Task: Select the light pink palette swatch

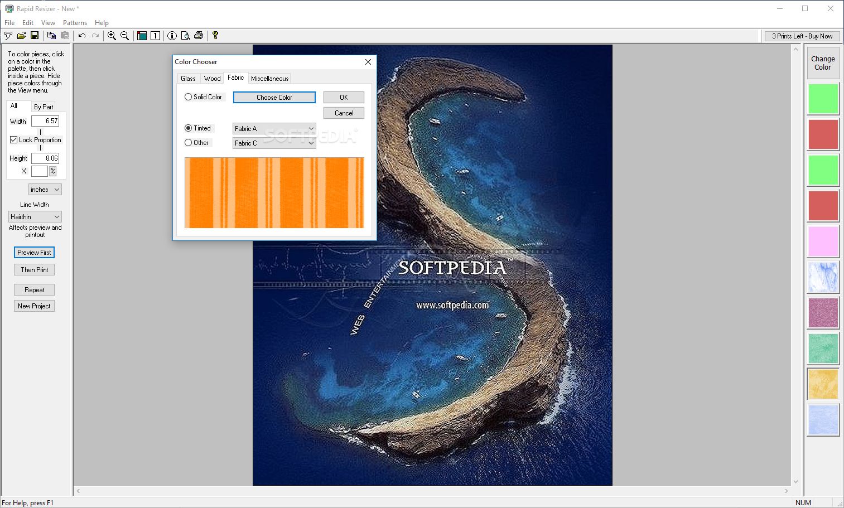Action: (x=823, y=241)
